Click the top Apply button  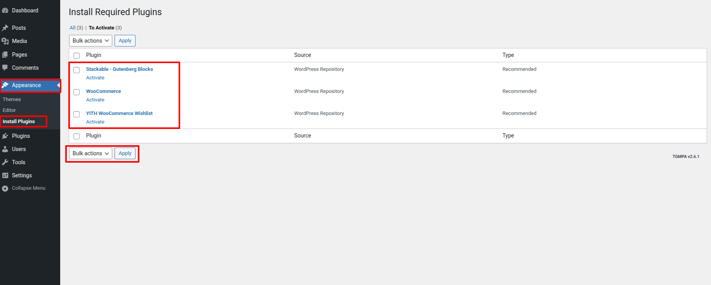tap(125, 41)
